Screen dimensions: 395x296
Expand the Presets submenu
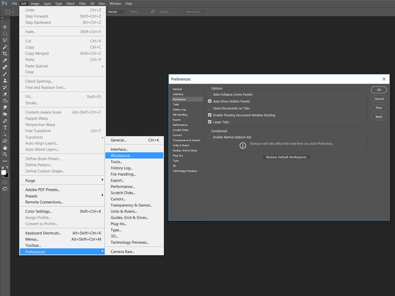pyautogui.click(x=62, y=196)
